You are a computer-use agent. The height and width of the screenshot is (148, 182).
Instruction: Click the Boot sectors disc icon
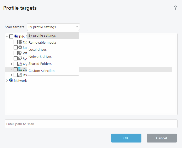[20, 48]
